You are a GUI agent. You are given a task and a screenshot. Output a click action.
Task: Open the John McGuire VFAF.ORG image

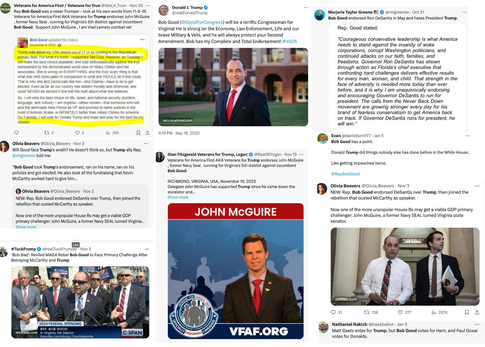click(x=236, y=271)
